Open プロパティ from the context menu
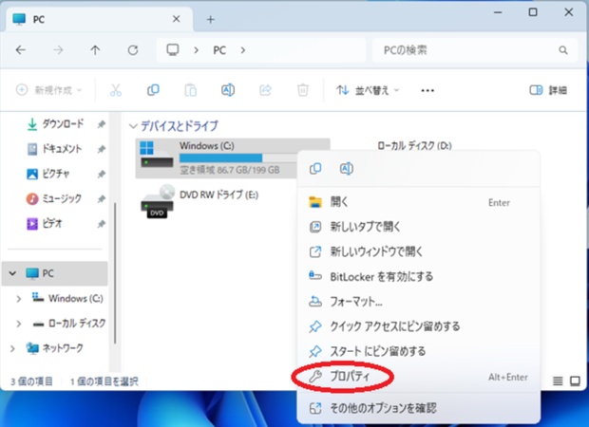589x427 pixels. [418, 377]
